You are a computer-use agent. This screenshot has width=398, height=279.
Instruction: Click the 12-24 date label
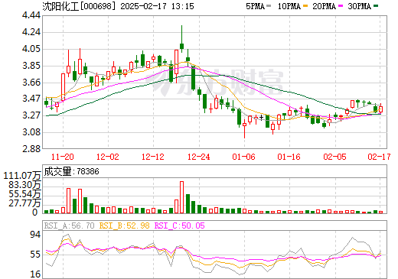199,157
